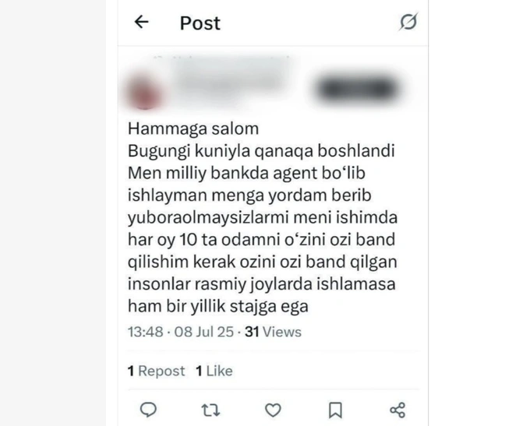The height and width of the screenshot is (426, 530).
Task: View who liked via 1 Like
Action: point(214,371)
